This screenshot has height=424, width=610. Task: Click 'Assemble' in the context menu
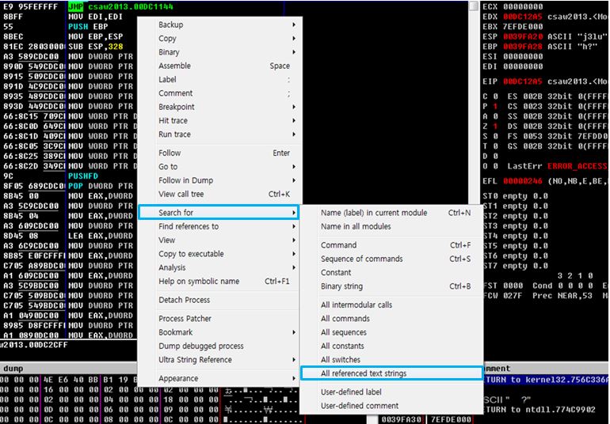174,66
